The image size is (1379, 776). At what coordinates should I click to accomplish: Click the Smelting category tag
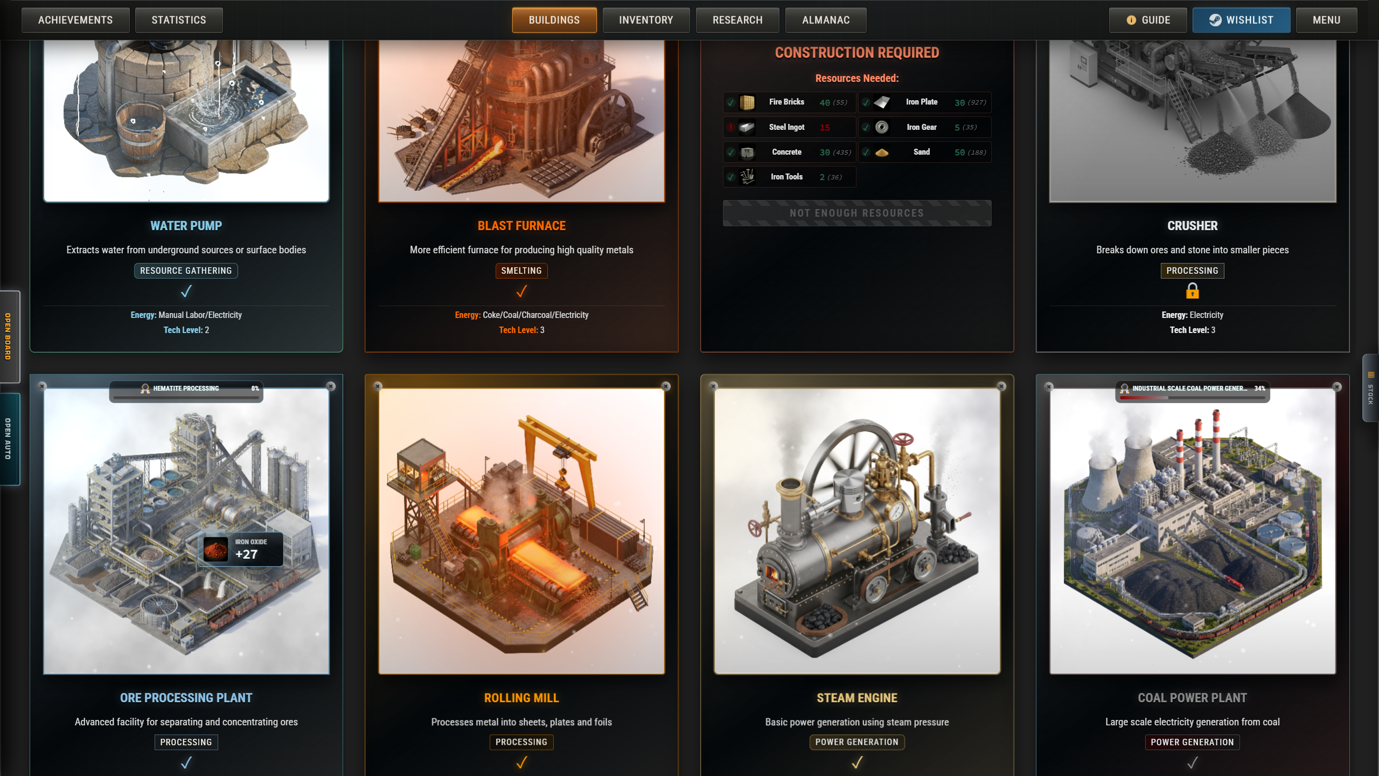point(521,271)
